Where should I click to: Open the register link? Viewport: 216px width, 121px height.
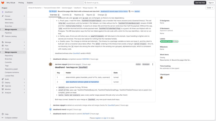tap(98, 118)
